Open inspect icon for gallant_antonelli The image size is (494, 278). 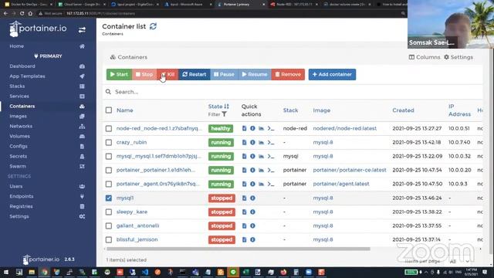pyautogui.click(x=252, y=226)
